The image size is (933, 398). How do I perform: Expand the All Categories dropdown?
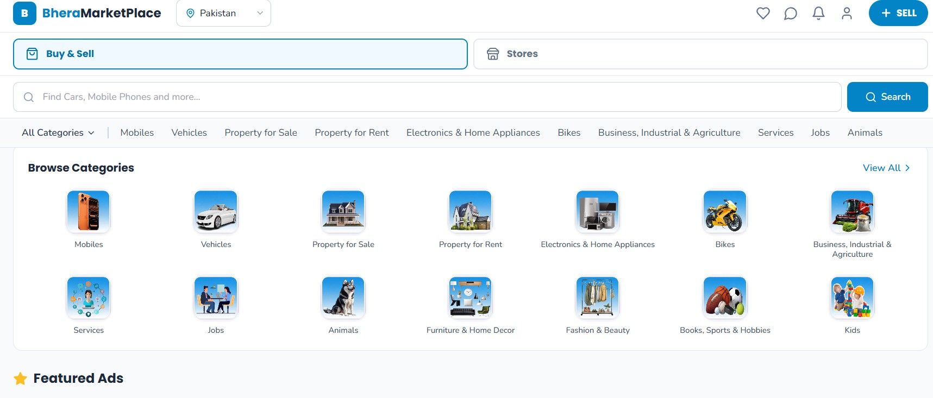coord(58,132)
